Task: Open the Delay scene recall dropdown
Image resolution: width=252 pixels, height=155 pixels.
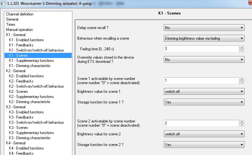Action: point(204,28)
